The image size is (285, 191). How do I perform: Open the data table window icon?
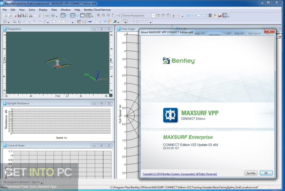tap(210, 16)
